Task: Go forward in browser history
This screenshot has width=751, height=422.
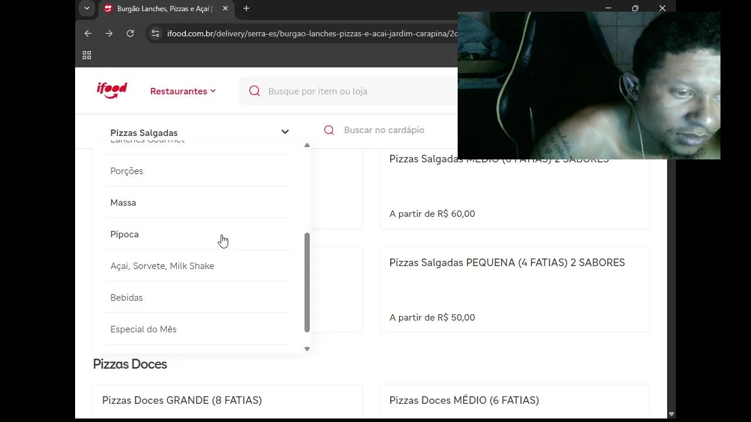Action: (109, 33)
